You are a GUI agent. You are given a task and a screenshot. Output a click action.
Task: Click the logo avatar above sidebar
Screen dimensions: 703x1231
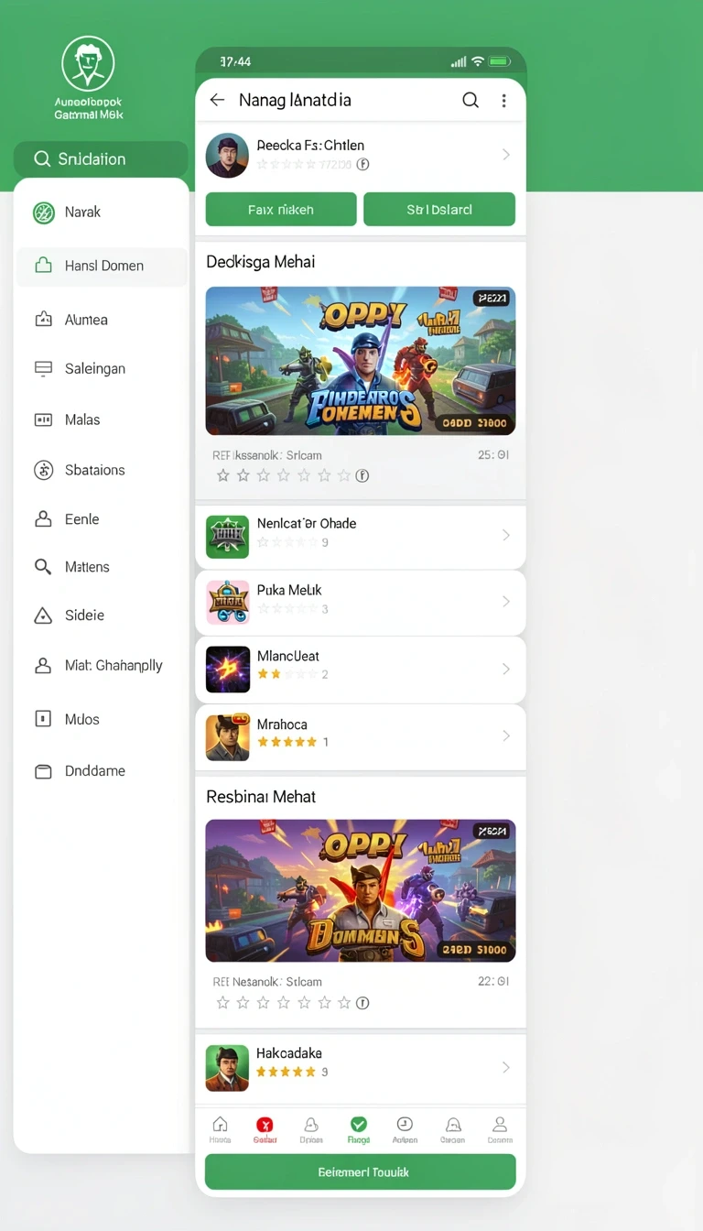(x=88, y=63)
